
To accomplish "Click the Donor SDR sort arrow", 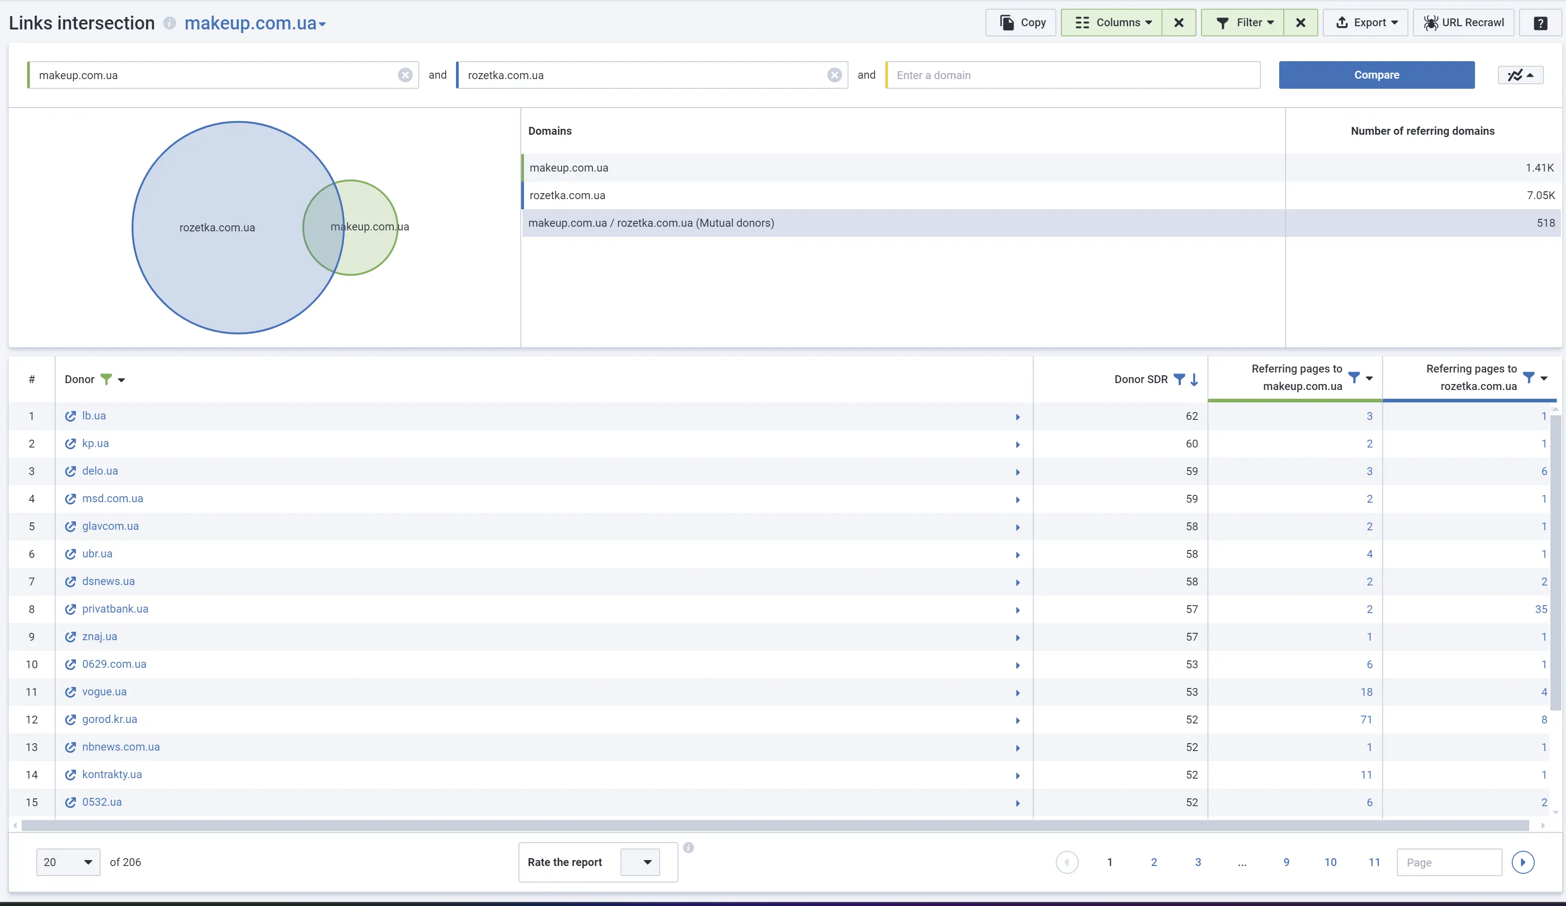I will click(1194, 379).
